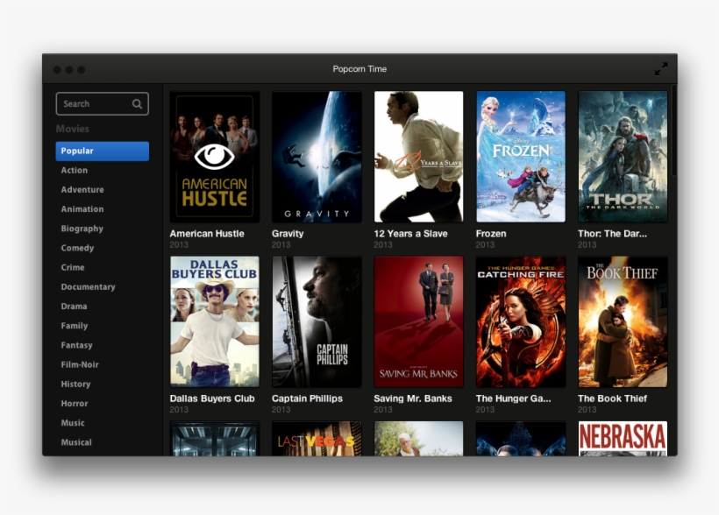
Task: Open the Documentary genre
Action: 88,286
